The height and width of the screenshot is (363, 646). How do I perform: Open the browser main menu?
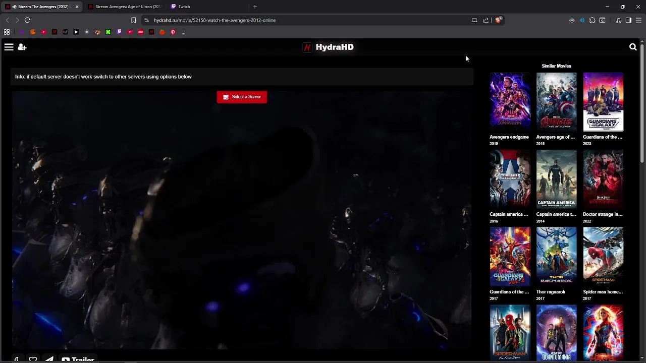coord(638,20)
